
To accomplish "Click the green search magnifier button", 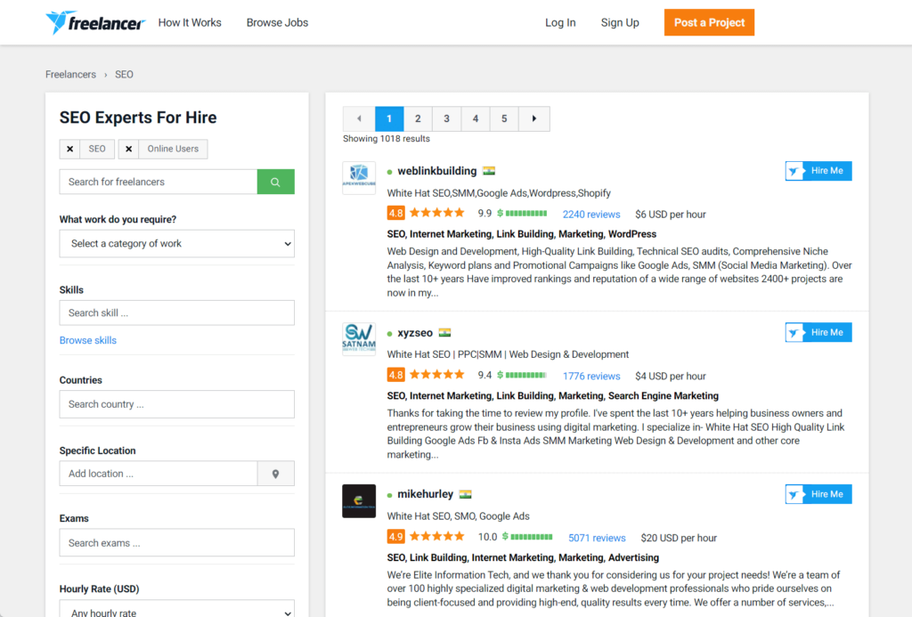I will (276, 182).
